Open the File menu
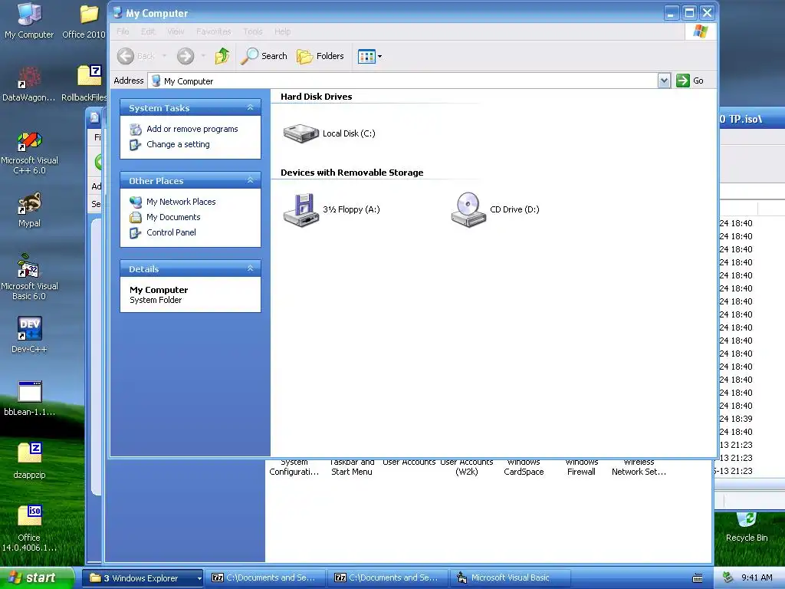 pos(123,31)
